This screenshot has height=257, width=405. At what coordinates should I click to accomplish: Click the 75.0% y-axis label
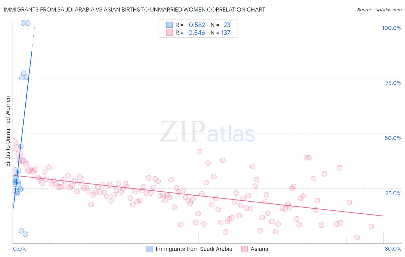pos(393,83)
